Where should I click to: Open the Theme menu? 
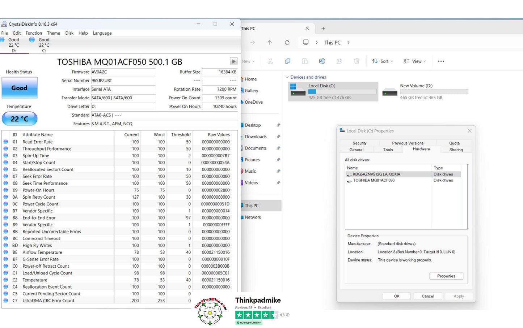[x=54, y=33]
